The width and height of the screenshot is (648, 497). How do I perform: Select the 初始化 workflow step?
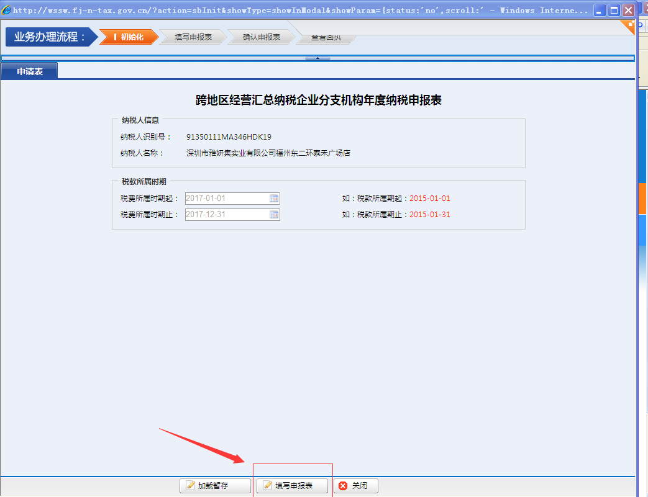[x=129, y=37]
